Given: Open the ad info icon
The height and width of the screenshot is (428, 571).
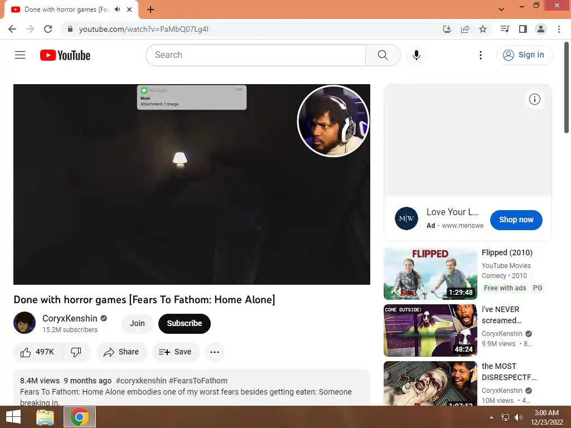Looking at the screenshot, I should point(534,99).
